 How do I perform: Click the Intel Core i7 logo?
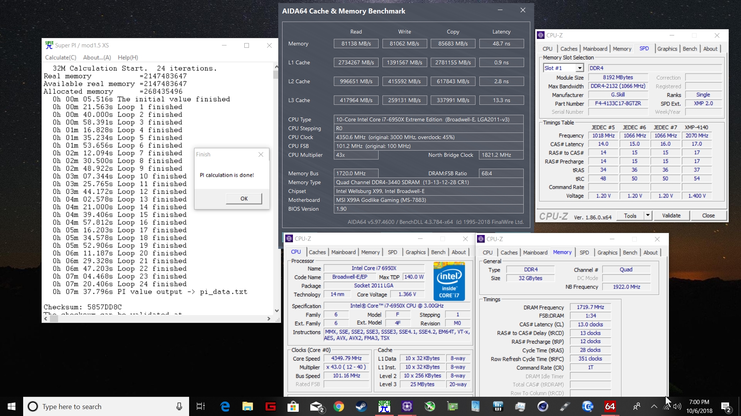pos(449,281)
